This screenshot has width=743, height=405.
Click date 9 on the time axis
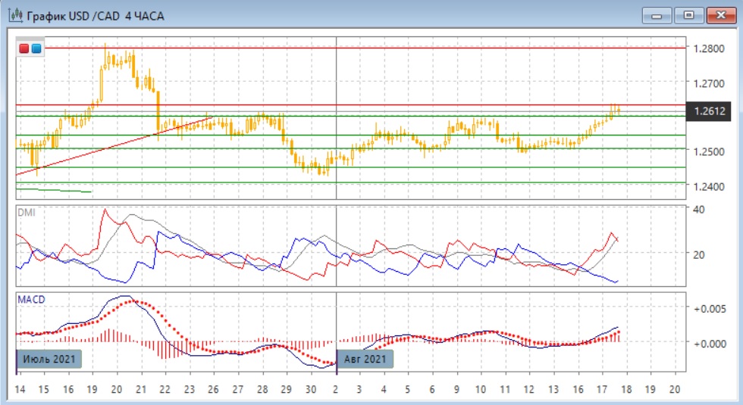[x=456, y=389]
